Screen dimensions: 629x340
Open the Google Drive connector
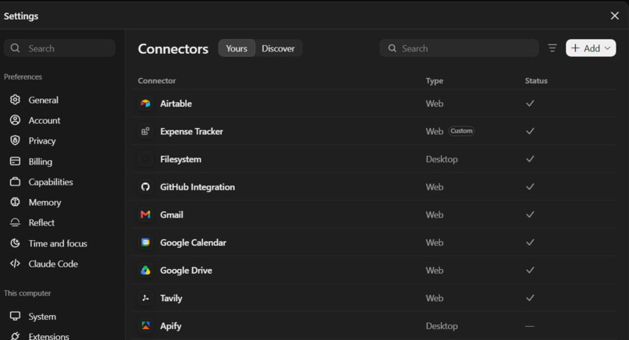374,271
